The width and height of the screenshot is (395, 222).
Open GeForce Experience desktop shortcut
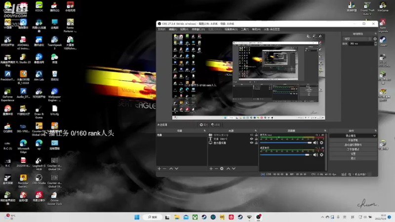(7, 95)
